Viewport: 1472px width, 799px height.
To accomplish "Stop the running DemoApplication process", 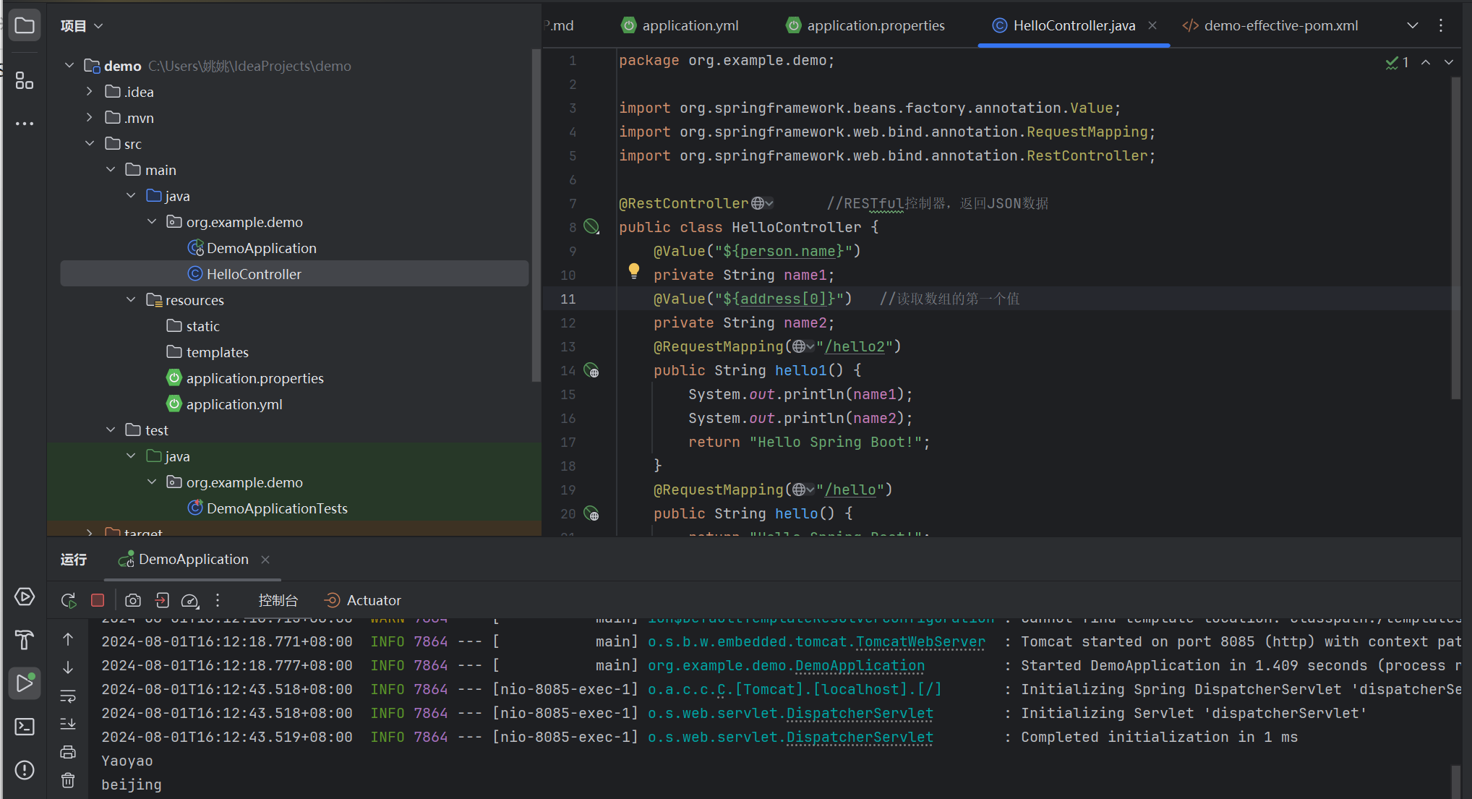I will 98,600.
